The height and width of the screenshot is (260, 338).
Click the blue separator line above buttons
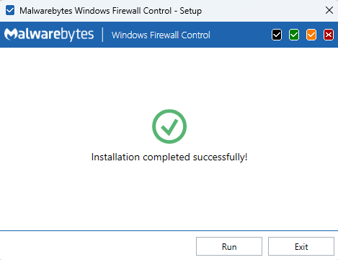click(x=169, y=230)
